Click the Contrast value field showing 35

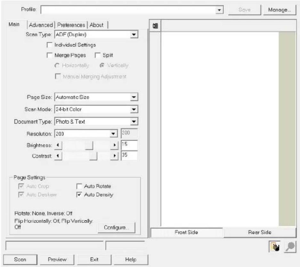pyautogui.click(x=129, y=156)
